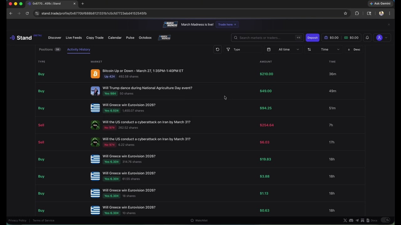Click the cash balance $0.00 indicator

coord(351,37)
